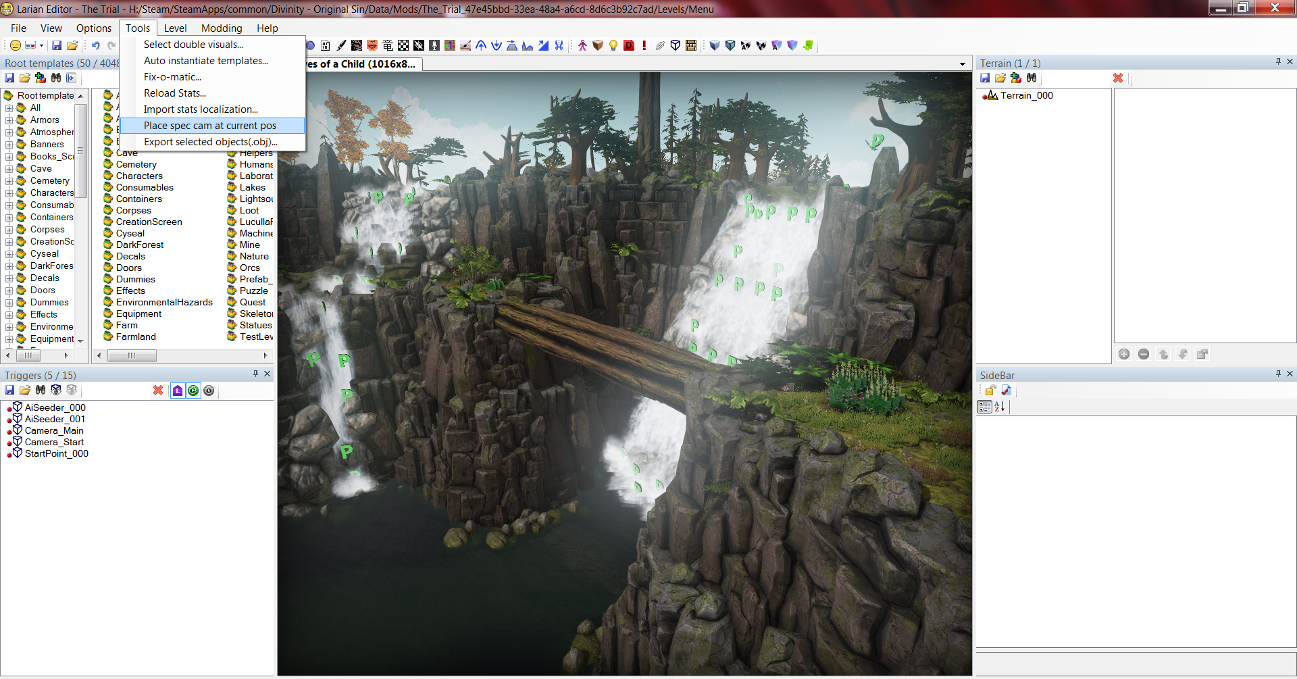Screen dimensions: 1297x679
Task: Click the blue wireframe cube icon
Action: click(676, 45)
